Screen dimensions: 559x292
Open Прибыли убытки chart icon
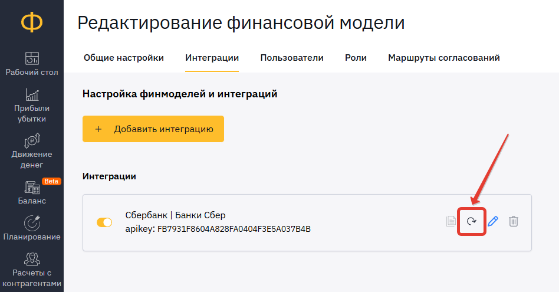click(x=32, y=94)
